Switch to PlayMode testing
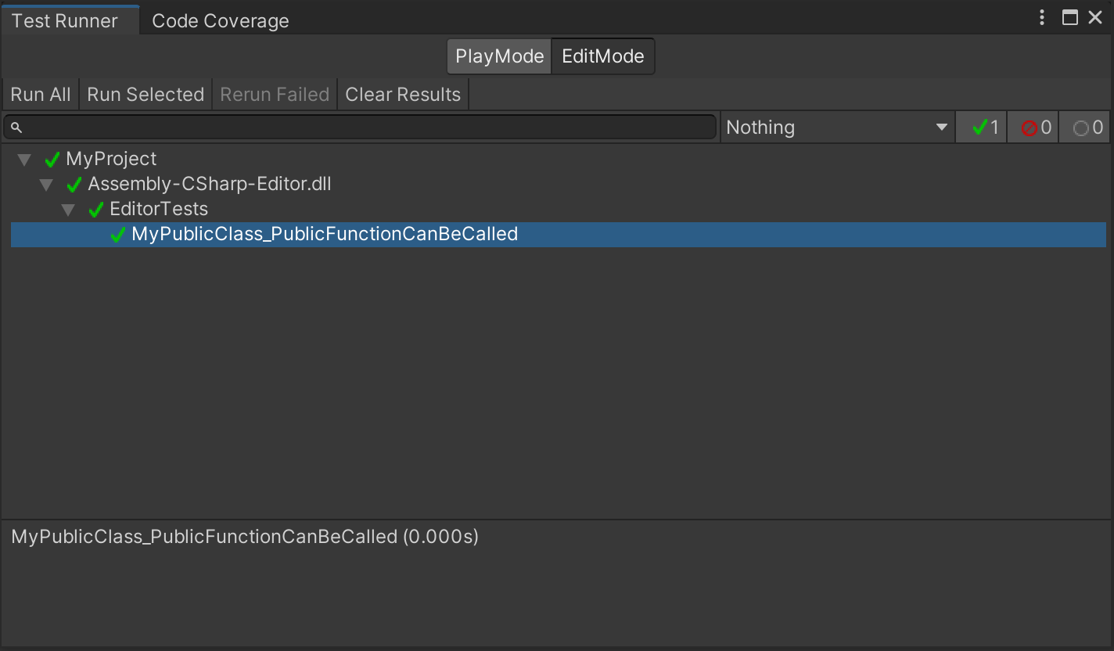This screenshot has height=651, width=1114. coord(498,56)
